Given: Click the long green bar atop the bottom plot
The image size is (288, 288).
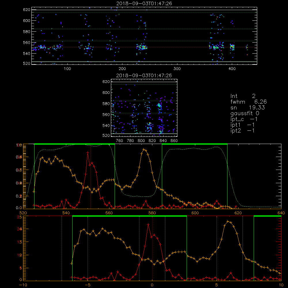Looking at the screenshot, I should click(x=130, y=216).
